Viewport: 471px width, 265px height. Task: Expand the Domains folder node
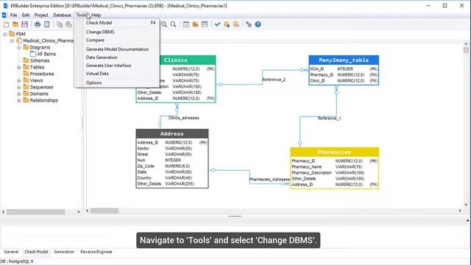pyautogui.click(x=19, y=93)
